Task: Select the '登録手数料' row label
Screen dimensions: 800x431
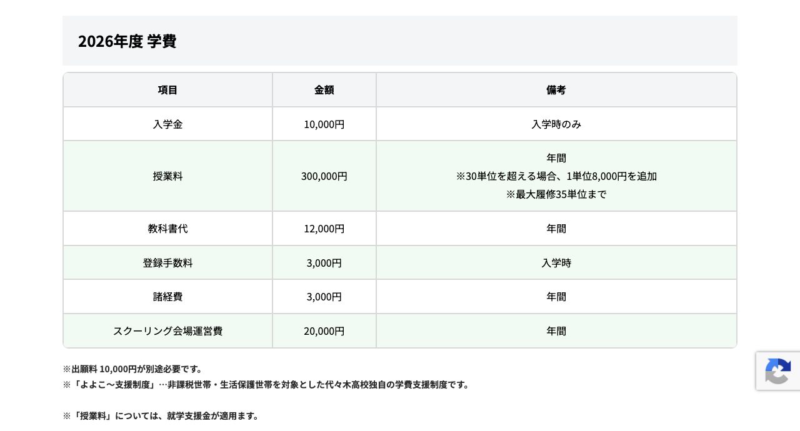Action: [x=167, y=263]
